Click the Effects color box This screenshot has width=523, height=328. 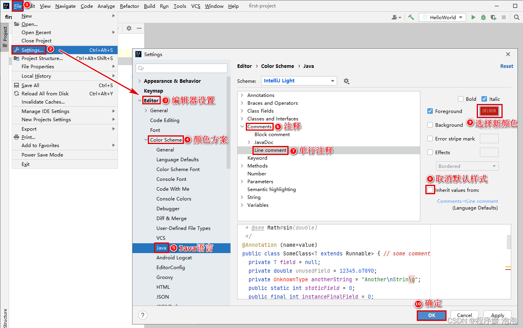[489, 152]
